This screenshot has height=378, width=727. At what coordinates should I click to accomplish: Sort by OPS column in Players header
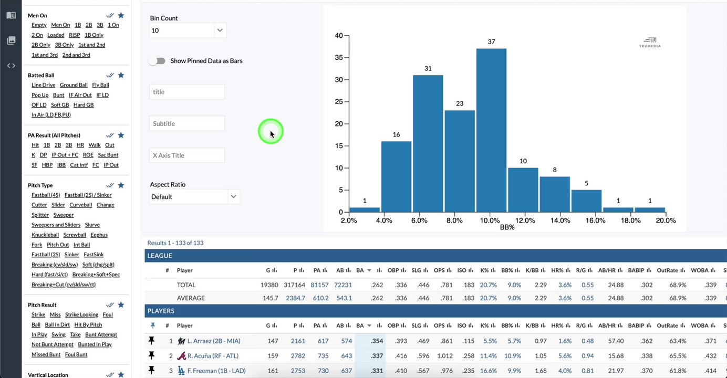440,325
